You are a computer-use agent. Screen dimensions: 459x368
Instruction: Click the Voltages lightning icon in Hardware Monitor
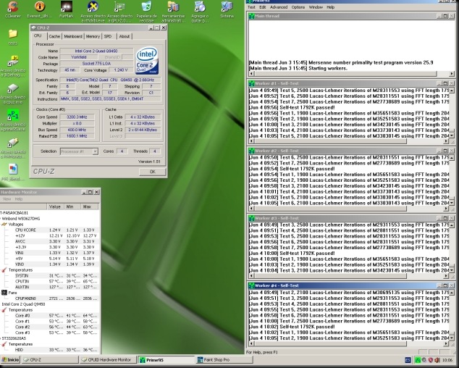(4, 224)
